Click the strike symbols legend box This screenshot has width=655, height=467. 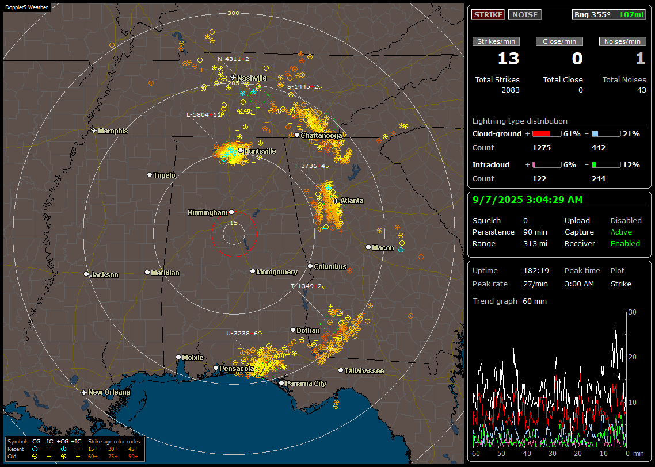[75, 449]
